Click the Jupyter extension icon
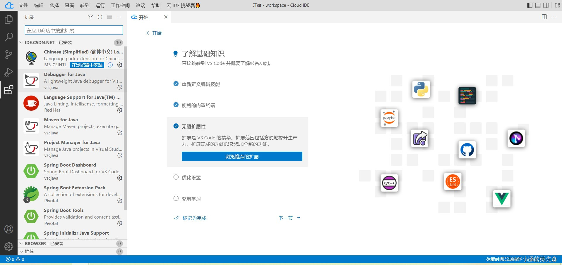The width and height of the screenshot is (562, 265). click(389, 118)
